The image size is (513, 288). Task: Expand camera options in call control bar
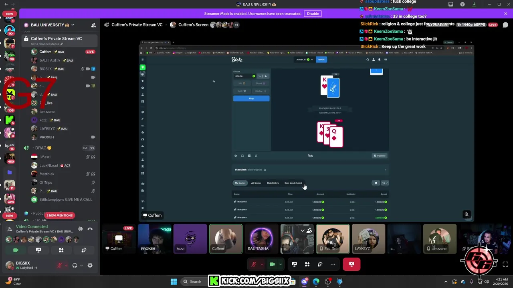pos(280,264)
